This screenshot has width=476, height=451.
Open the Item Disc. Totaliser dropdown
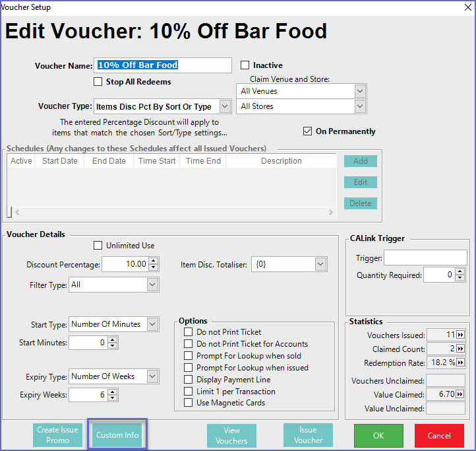click(x=320, y=265)
